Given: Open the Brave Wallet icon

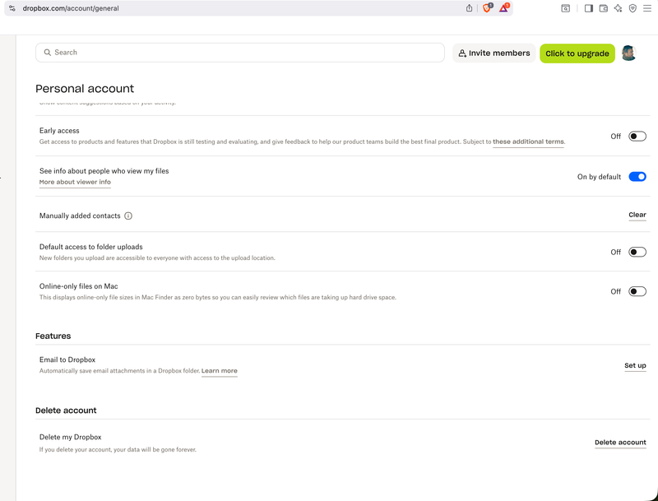Looking at the screenshot, I should pyautogui.click(x=604, y=8).
